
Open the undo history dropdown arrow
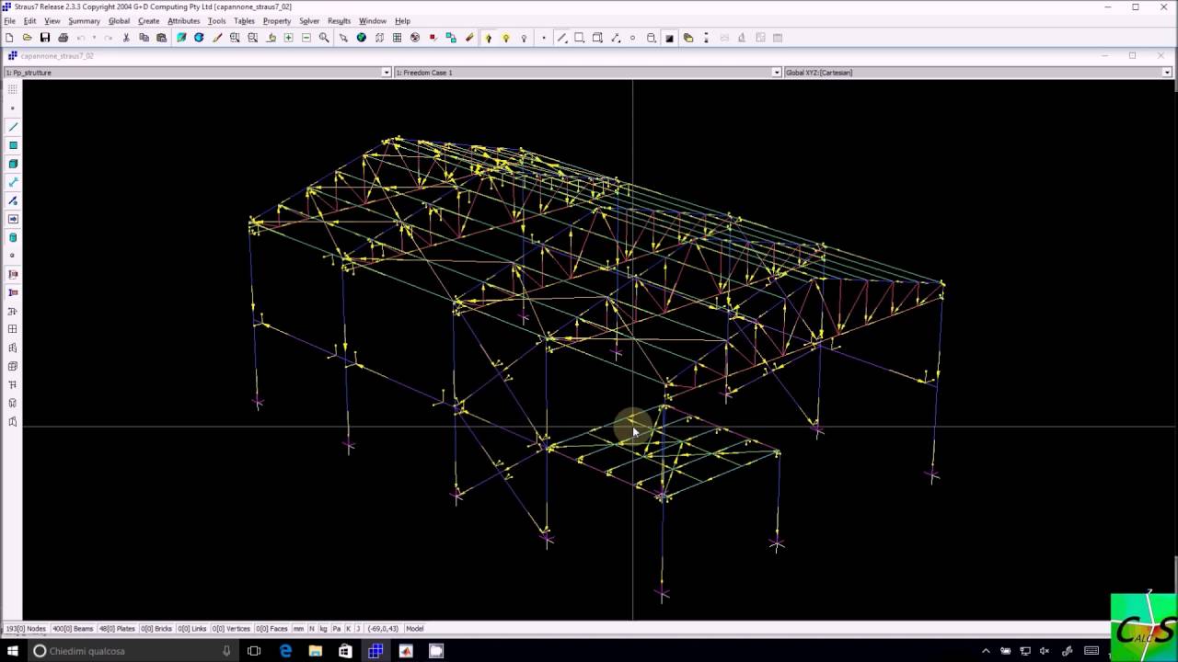(94, 38)
